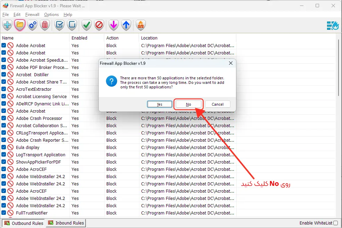342x228 pixels.
Task: Sort by the Action column header
Action: click(122, 38)
